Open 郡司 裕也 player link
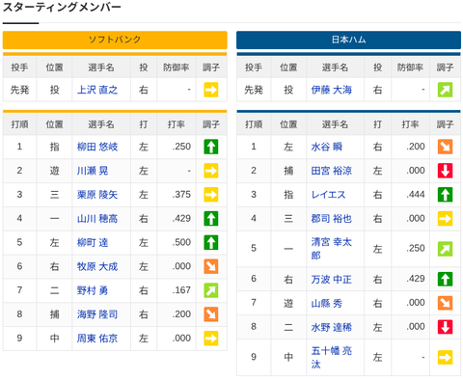This screenshot has height=380, width=463. (x=332, y=219)
